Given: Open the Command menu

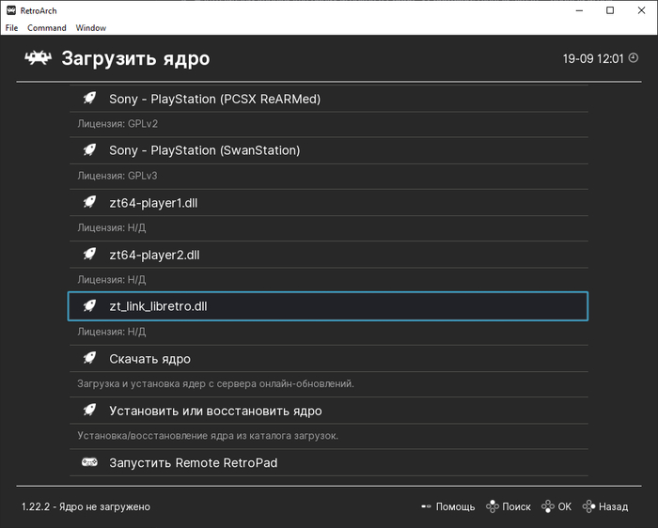Looking at the screenshot, I should coord(47,27).
